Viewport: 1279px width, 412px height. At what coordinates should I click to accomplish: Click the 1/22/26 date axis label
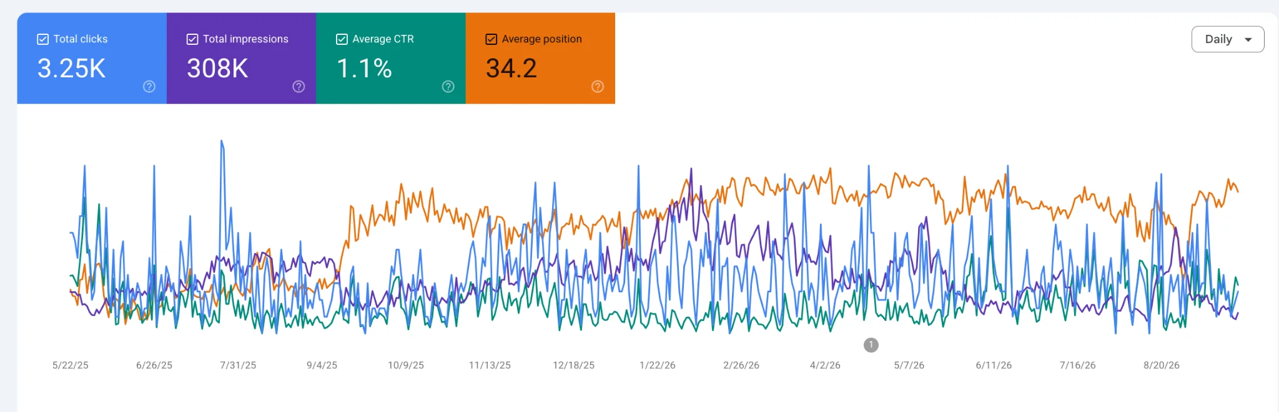click(x=658, y=365)
